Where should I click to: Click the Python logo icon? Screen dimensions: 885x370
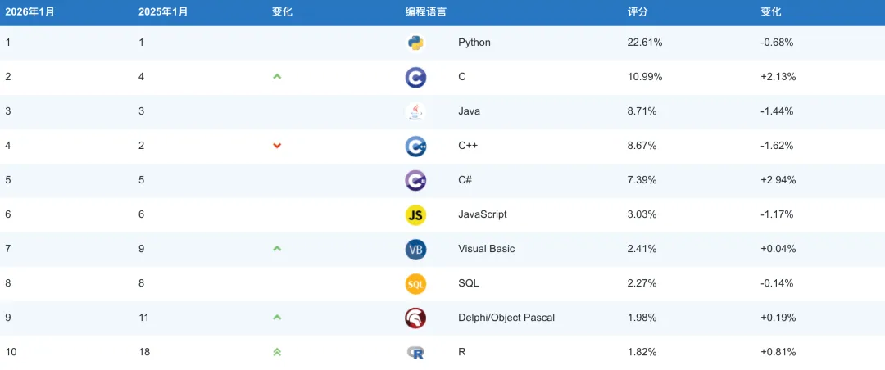[x=415, y=43]
